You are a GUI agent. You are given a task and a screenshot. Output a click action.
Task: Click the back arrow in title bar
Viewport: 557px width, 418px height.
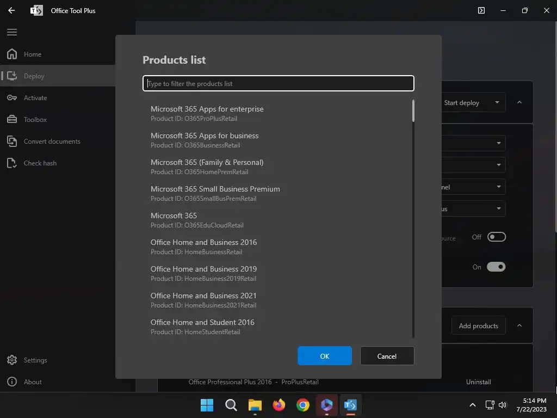11,10
